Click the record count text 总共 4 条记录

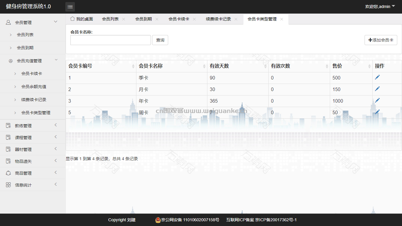coord(125,159)
